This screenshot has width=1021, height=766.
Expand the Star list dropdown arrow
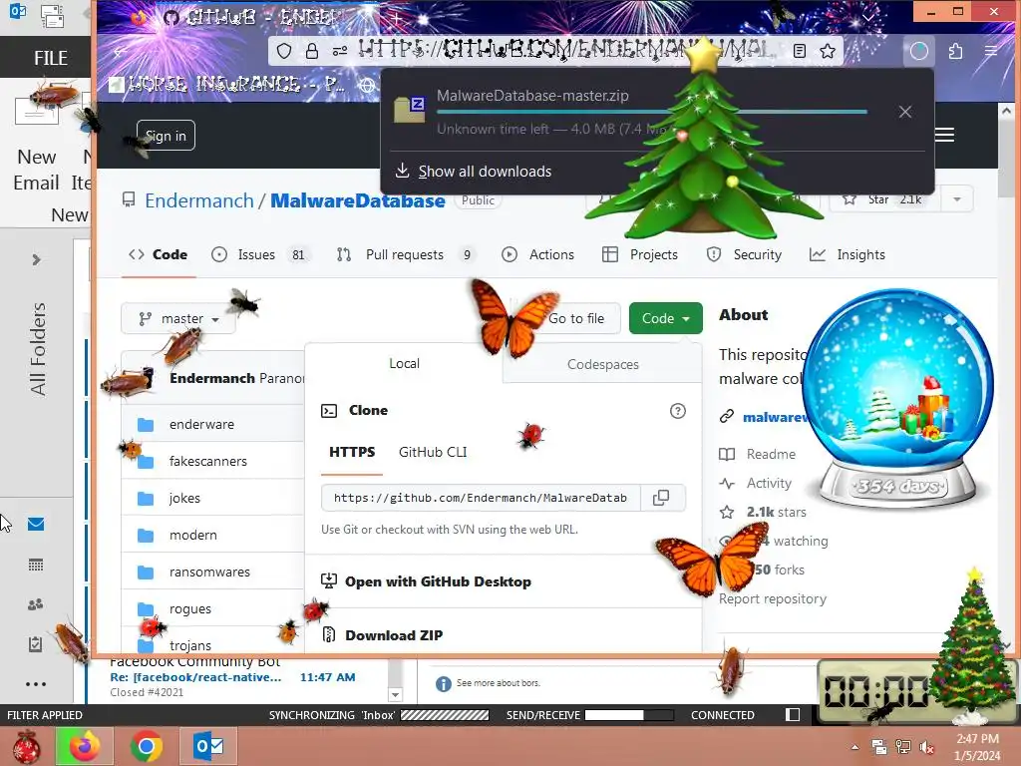pos(956,199)
